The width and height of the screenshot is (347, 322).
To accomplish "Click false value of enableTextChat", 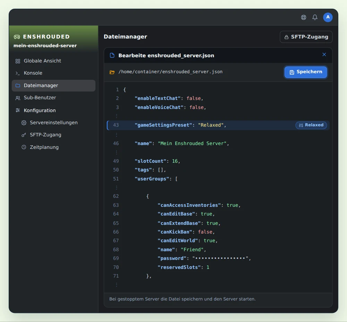I will click(193, 98).
